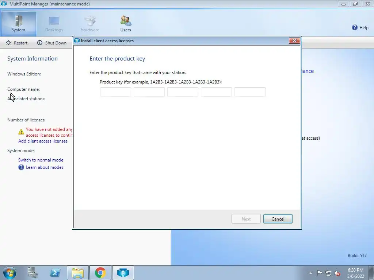Click the Next button in the dialog
This screenshot has height=280, width=374.
[246, 219]
